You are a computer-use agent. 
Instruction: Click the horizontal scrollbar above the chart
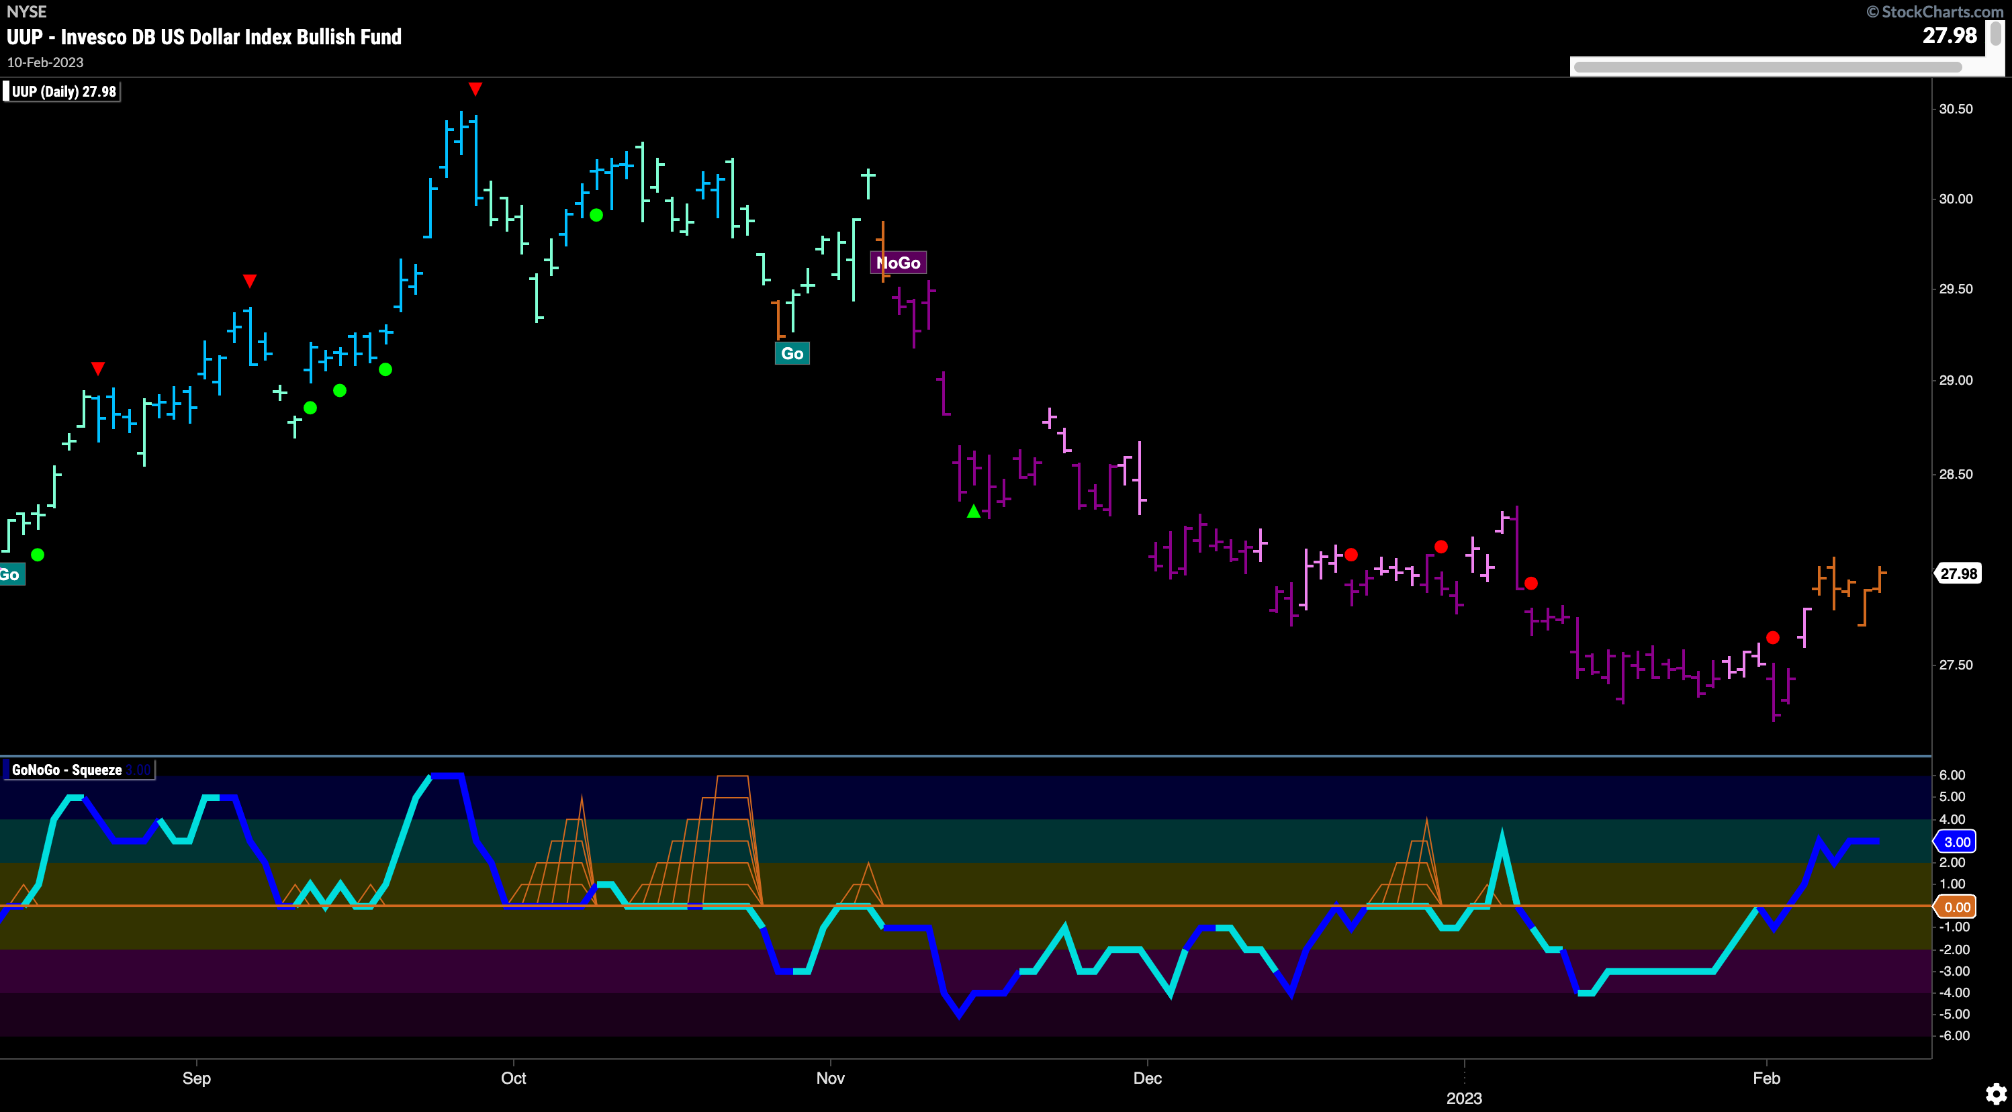(x=1767, y=67)
